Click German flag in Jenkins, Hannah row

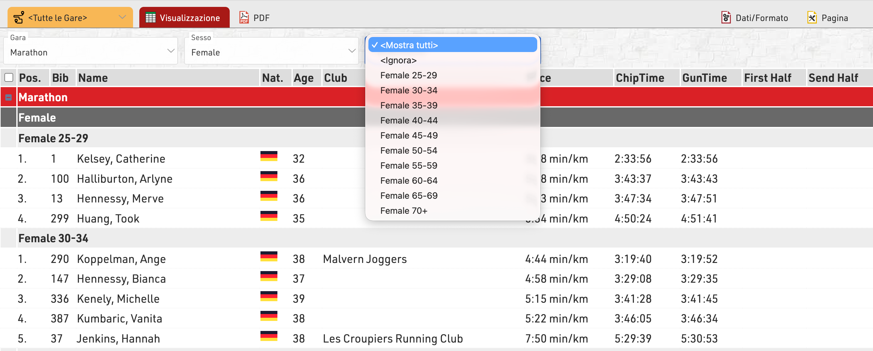tap(269, 336)
